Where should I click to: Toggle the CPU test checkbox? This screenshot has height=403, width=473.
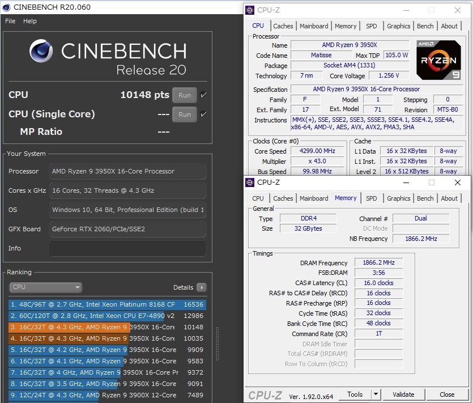click(x=203, y=95)
